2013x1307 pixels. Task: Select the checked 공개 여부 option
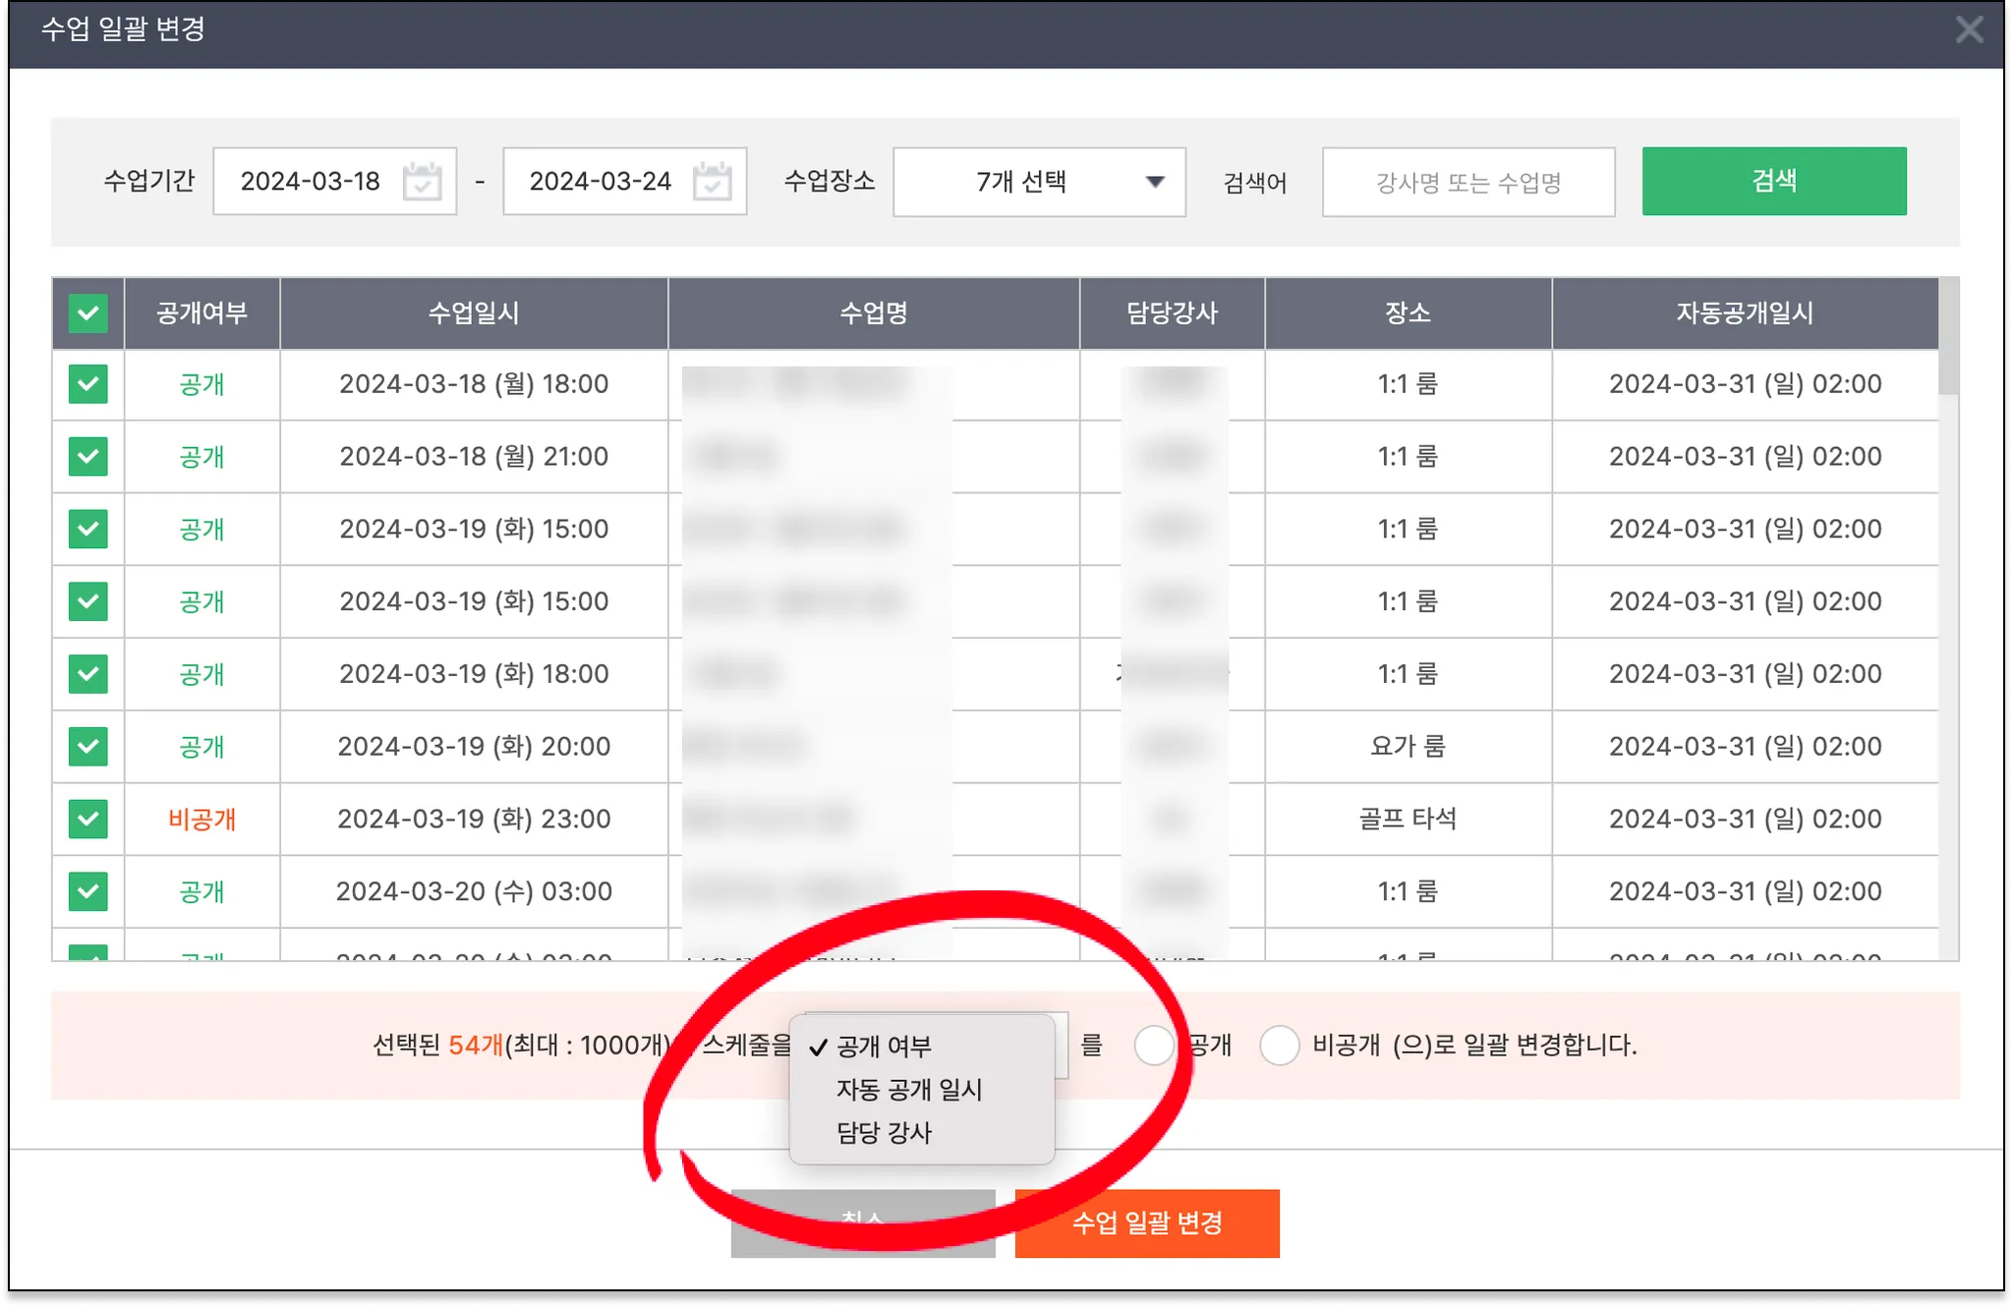884,1047
